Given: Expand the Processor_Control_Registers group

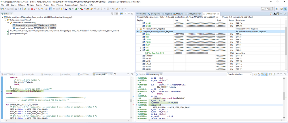Looking at the screenshot, I should (x=138, y=29).
